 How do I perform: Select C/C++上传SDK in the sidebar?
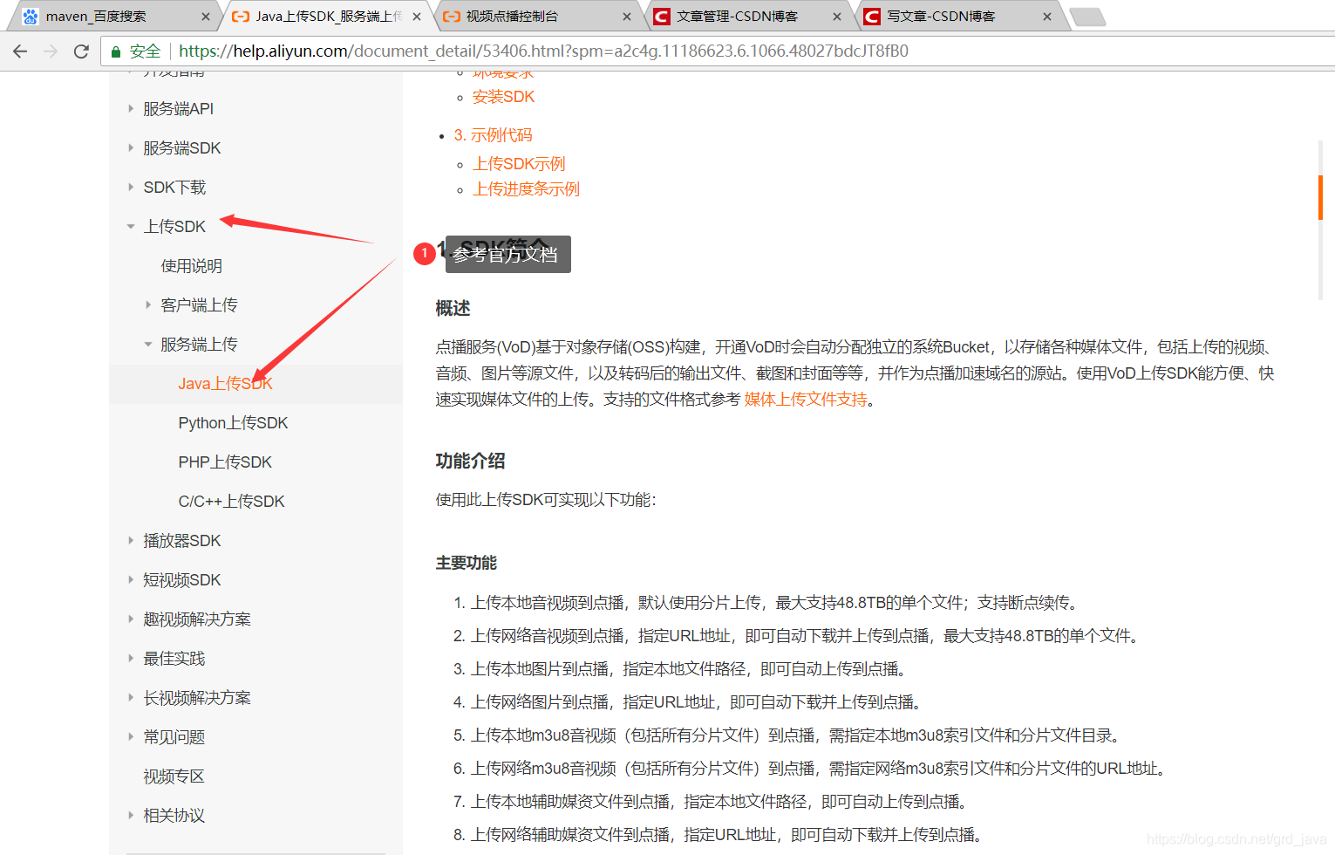231,502
